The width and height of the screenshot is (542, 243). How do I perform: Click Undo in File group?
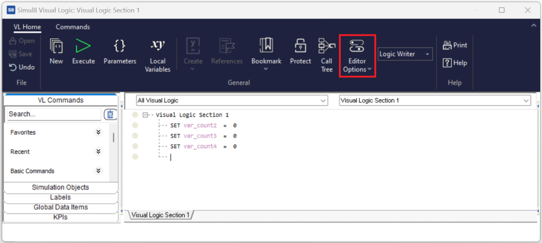tap(22, 67)
